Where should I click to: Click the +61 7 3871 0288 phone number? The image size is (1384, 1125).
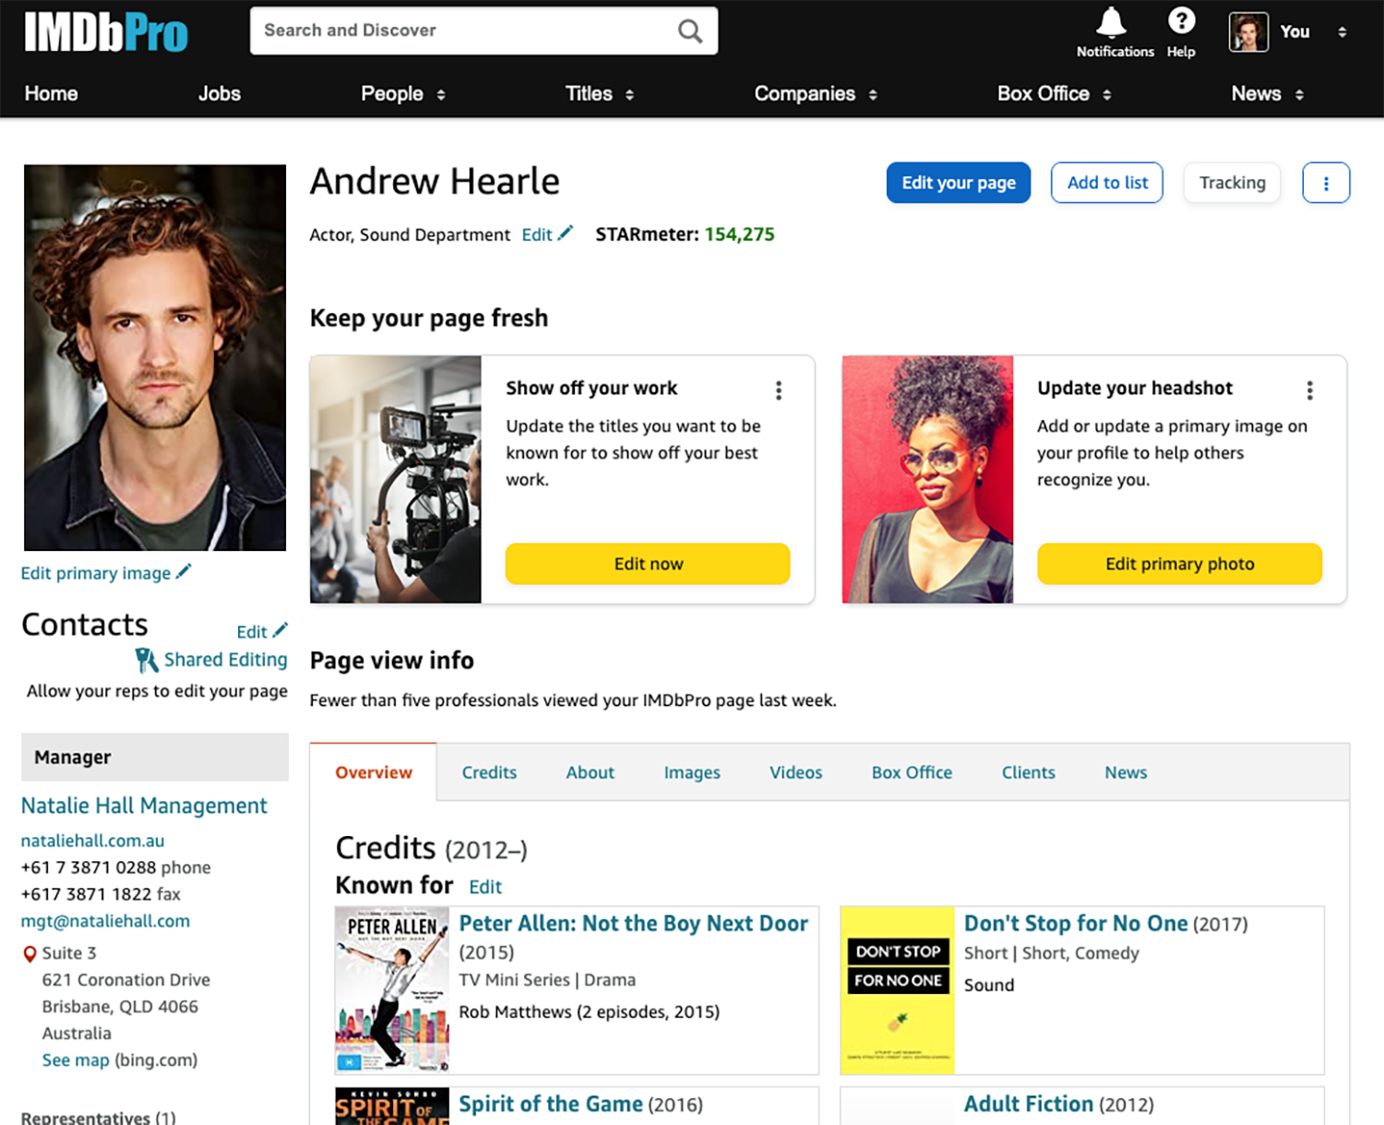89,868
